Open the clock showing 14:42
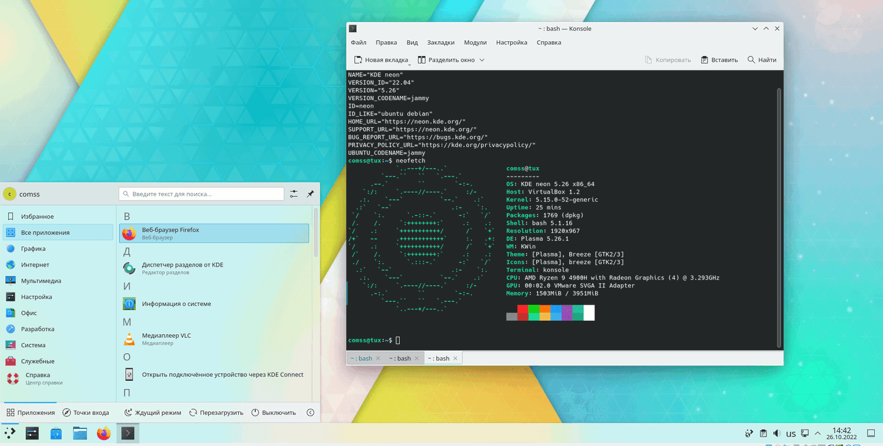Screen dimensions: 883x446 pyautogui.click(x=842, y=434)
